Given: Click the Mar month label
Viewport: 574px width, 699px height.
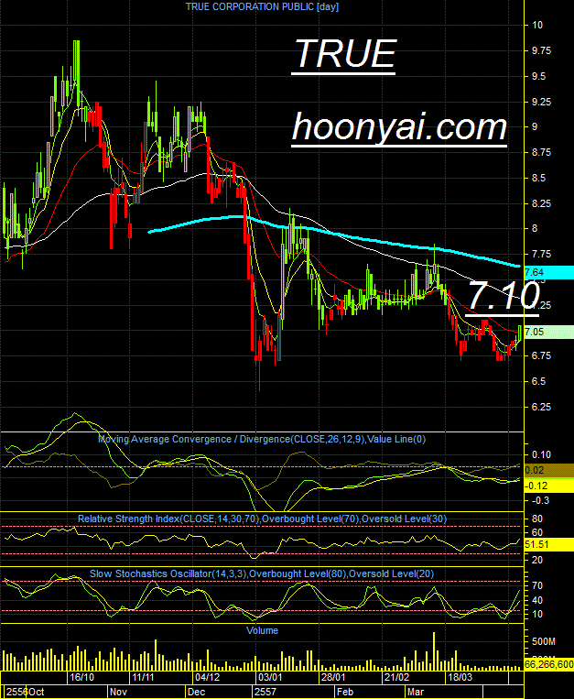Looking at the screenshot, I should click(416, 693).
